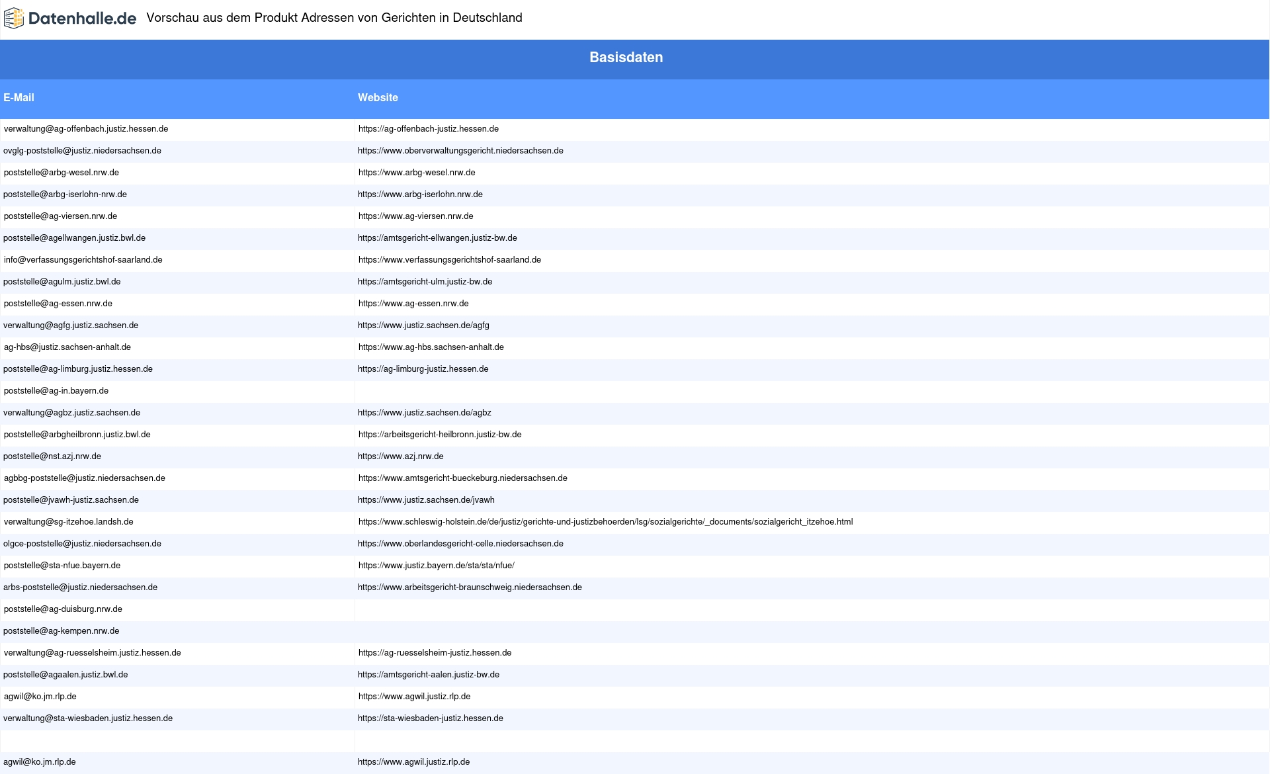1270x774 pixels.
Task: Select ovglg-poststelle@justiz.niedersachsen.de cell
Action: (82, 151)
